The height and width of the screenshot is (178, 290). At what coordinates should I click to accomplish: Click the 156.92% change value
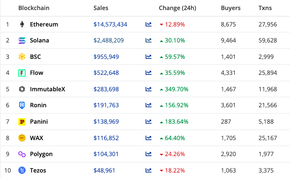177,105
